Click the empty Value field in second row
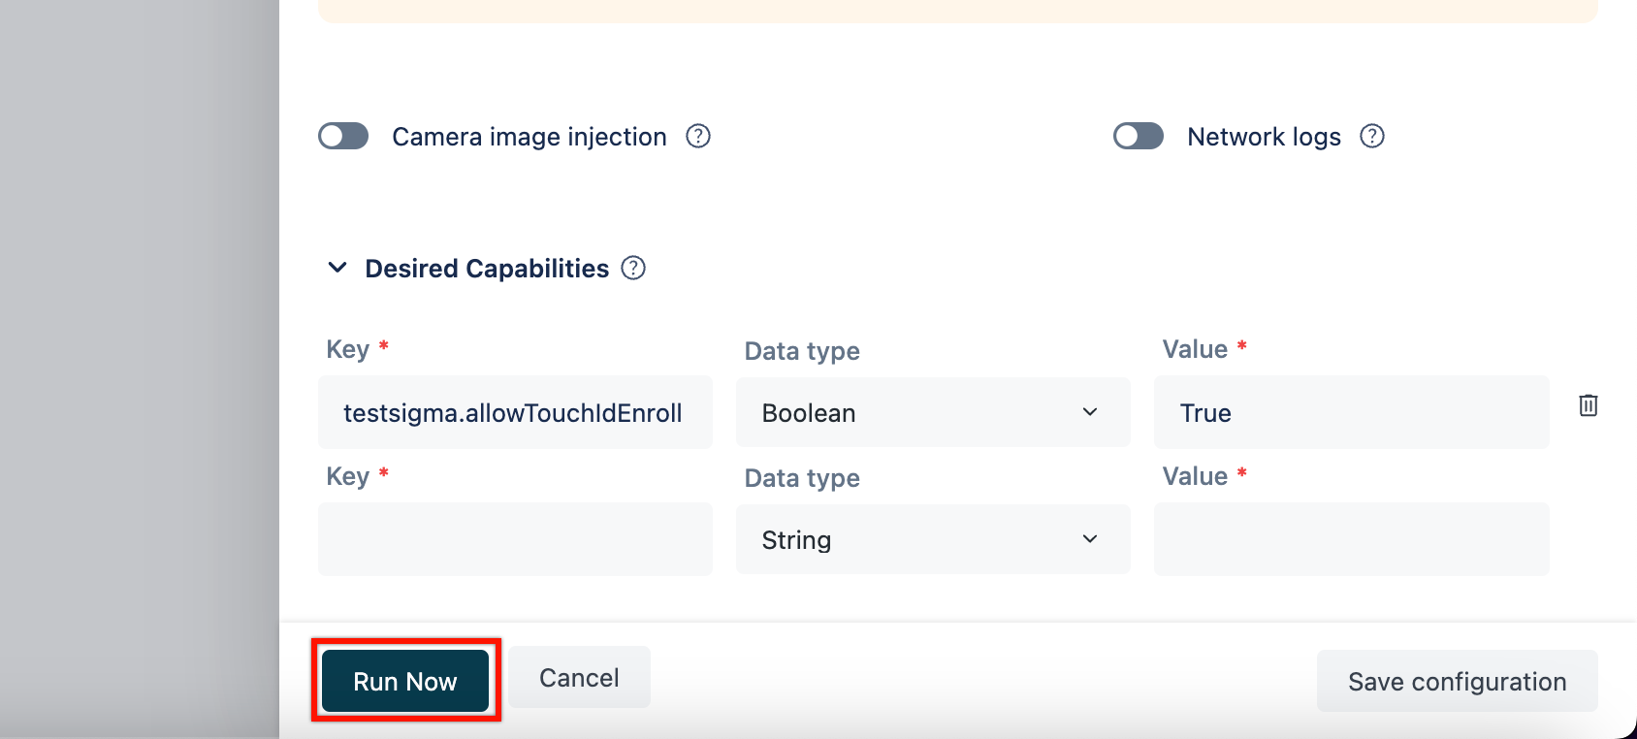 tap(1351, 539)
